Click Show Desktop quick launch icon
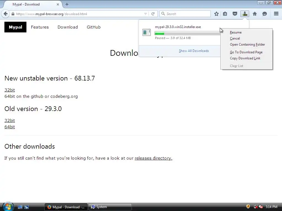The image size is (282, 211). [20, 207]
